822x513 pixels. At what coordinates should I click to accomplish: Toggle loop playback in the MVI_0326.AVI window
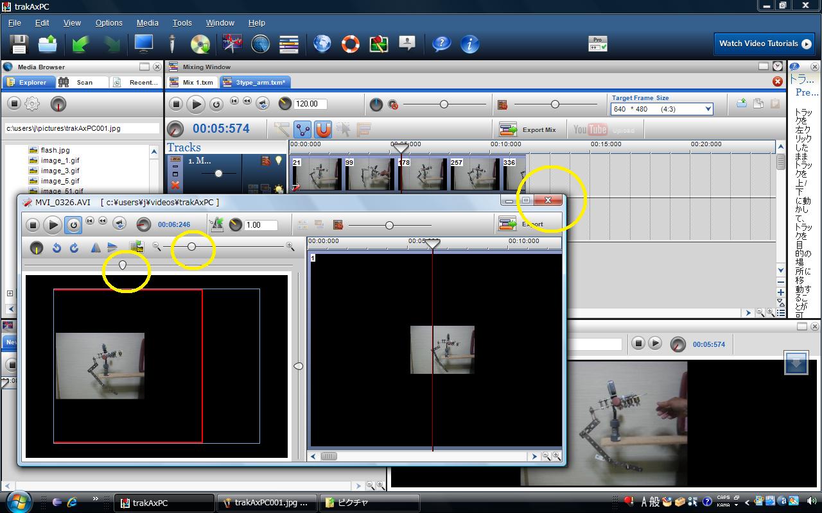click(73, 224)
